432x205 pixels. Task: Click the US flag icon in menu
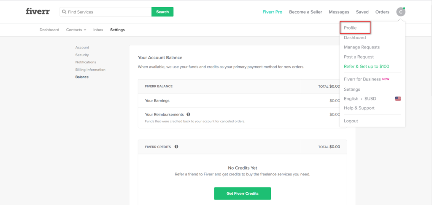(x=398, y=99)
